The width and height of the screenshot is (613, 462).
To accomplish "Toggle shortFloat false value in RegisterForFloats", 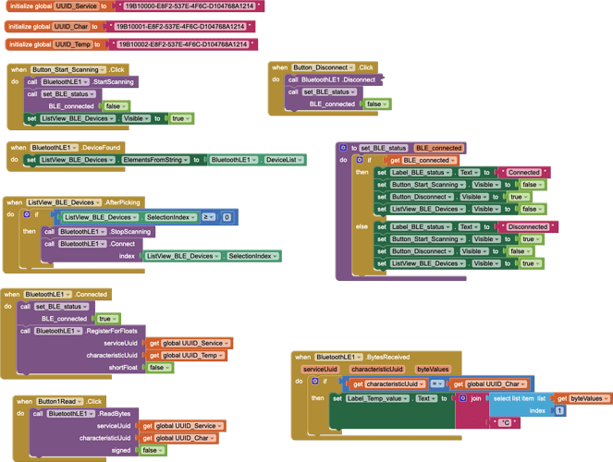I will tap(158, 368).
